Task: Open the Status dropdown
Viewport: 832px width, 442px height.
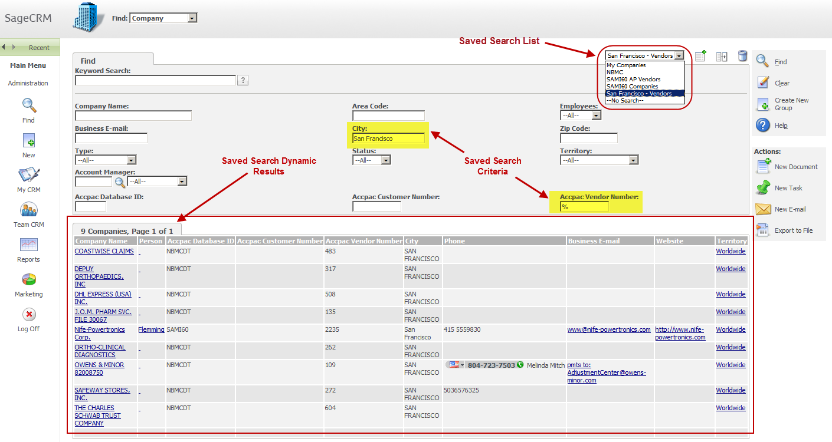Action: (x=371, y=160)
